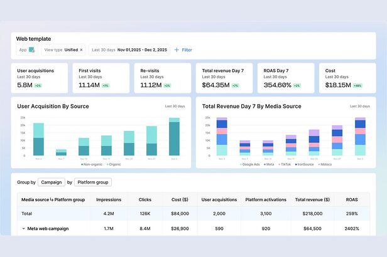Select the User acquisitions metric card
Viewport: 387px width, 257px height.
(39, 78)
